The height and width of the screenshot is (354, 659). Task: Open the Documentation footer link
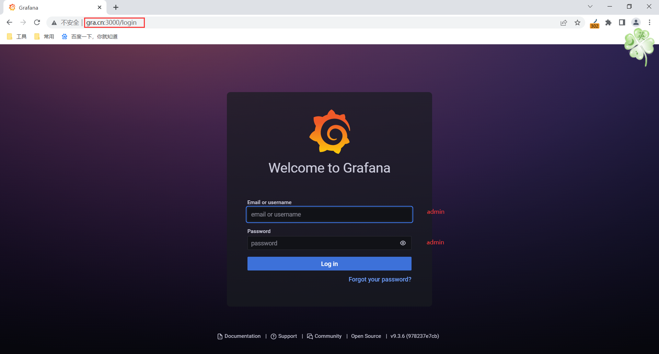pos(239,336)
